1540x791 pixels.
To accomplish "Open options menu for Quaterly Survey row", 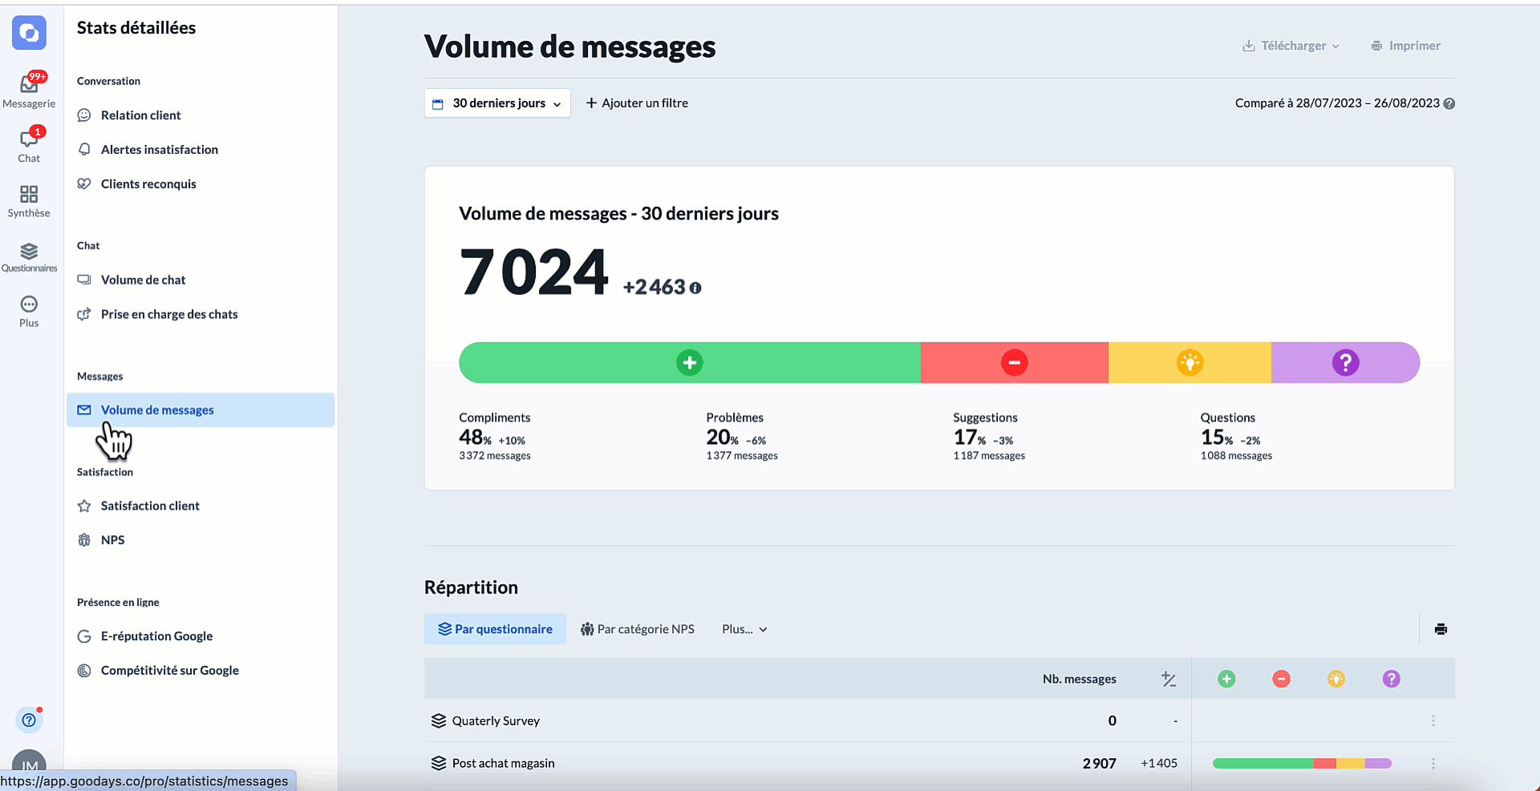I will [x=1433, y=720].
